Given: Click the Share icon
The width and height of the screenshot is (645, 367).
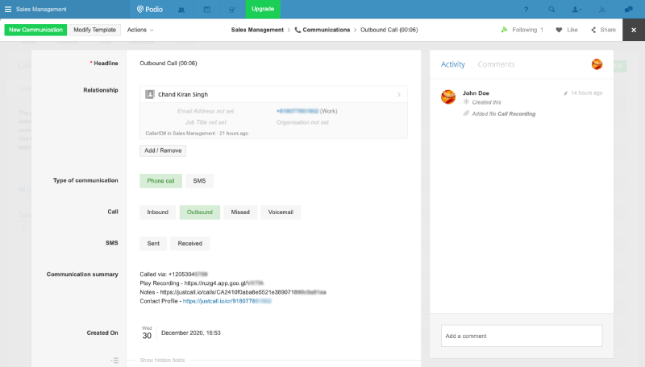Looking at the screenshot, I should 594,30.
